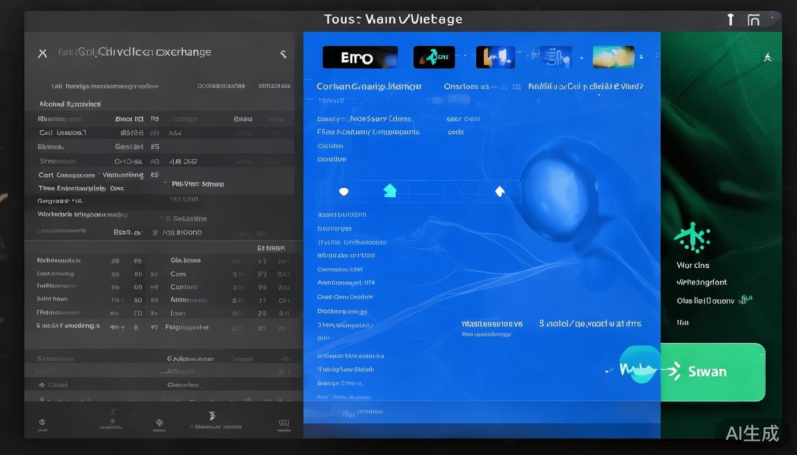Select the Erro thumbnail tile
Screen dimensions: 797x455
click(x=360, y=57)
